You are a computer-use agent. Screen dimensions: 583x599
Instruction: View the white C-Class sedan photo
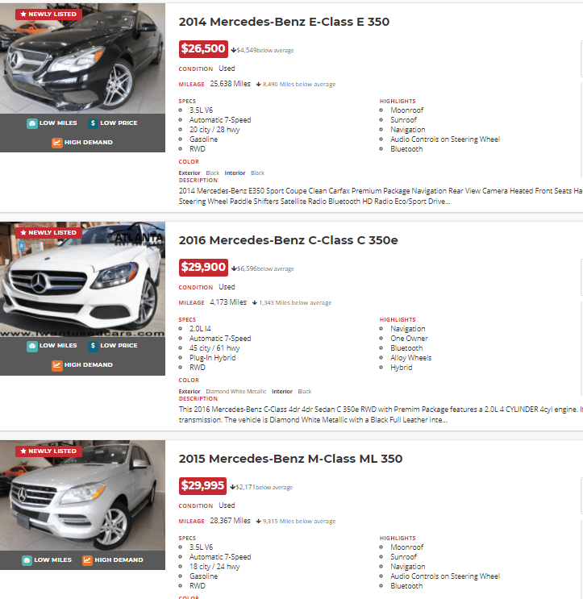tap(82, 279)
